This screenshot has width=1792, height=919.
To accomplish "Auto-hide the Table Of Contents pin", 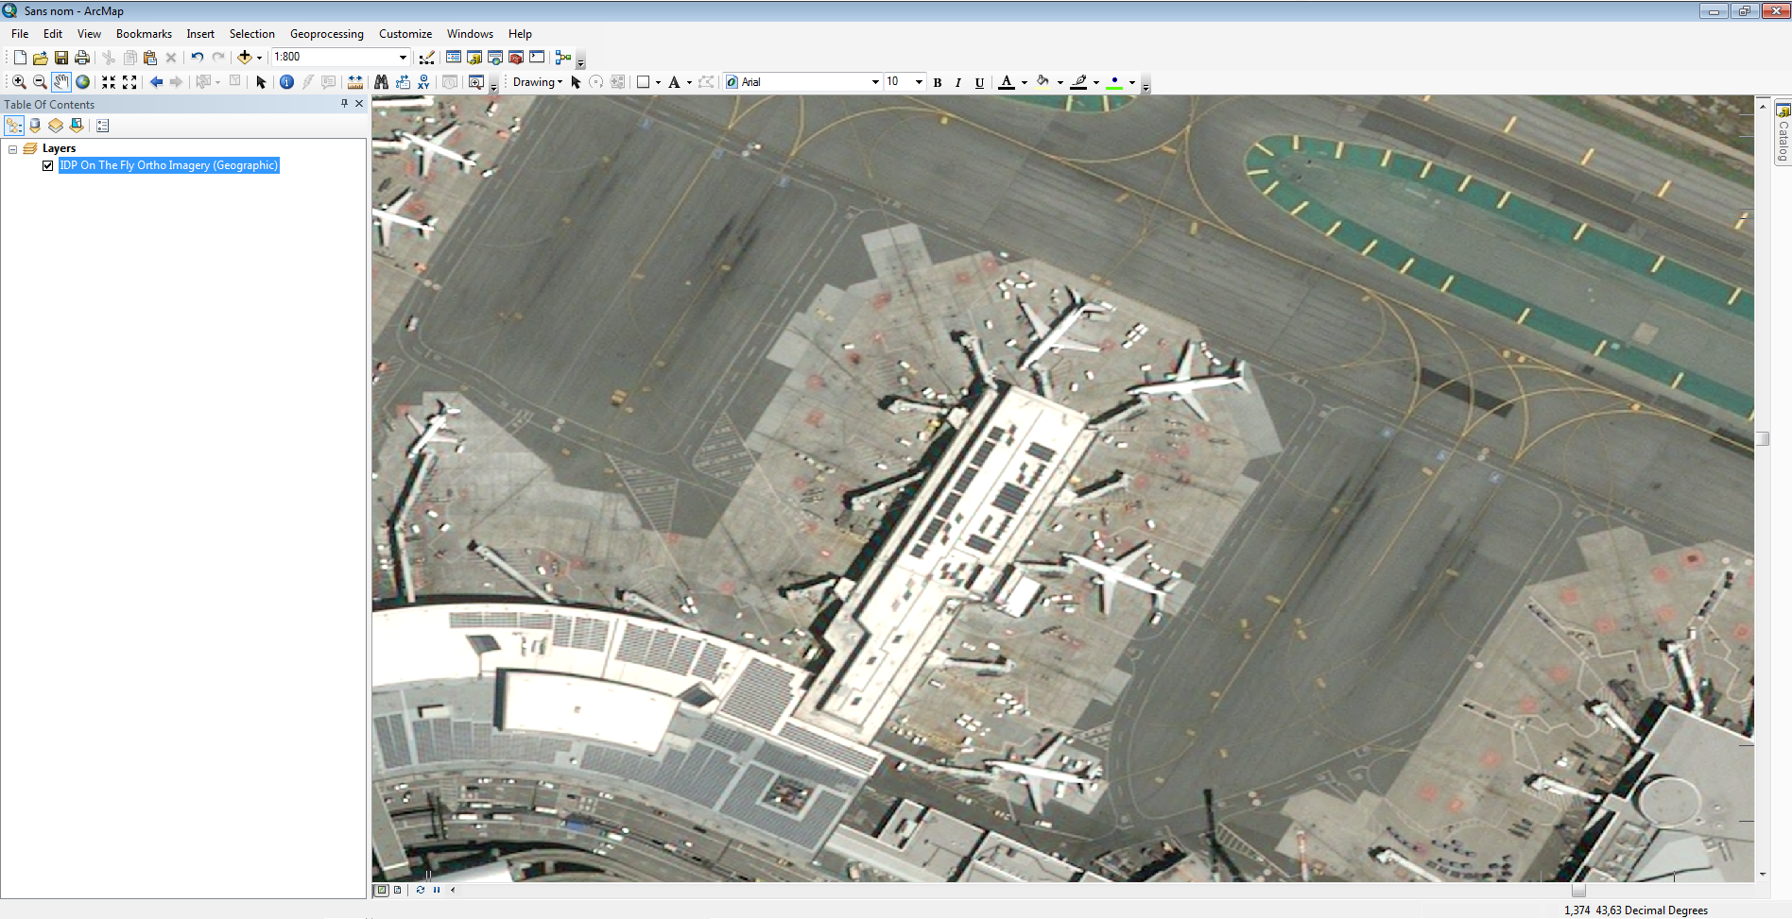I will click(344, 104).
